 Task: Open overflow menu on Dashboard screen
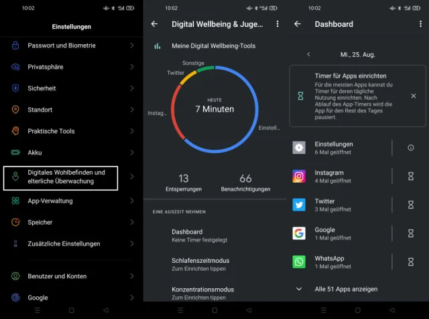tap(420, 24)
